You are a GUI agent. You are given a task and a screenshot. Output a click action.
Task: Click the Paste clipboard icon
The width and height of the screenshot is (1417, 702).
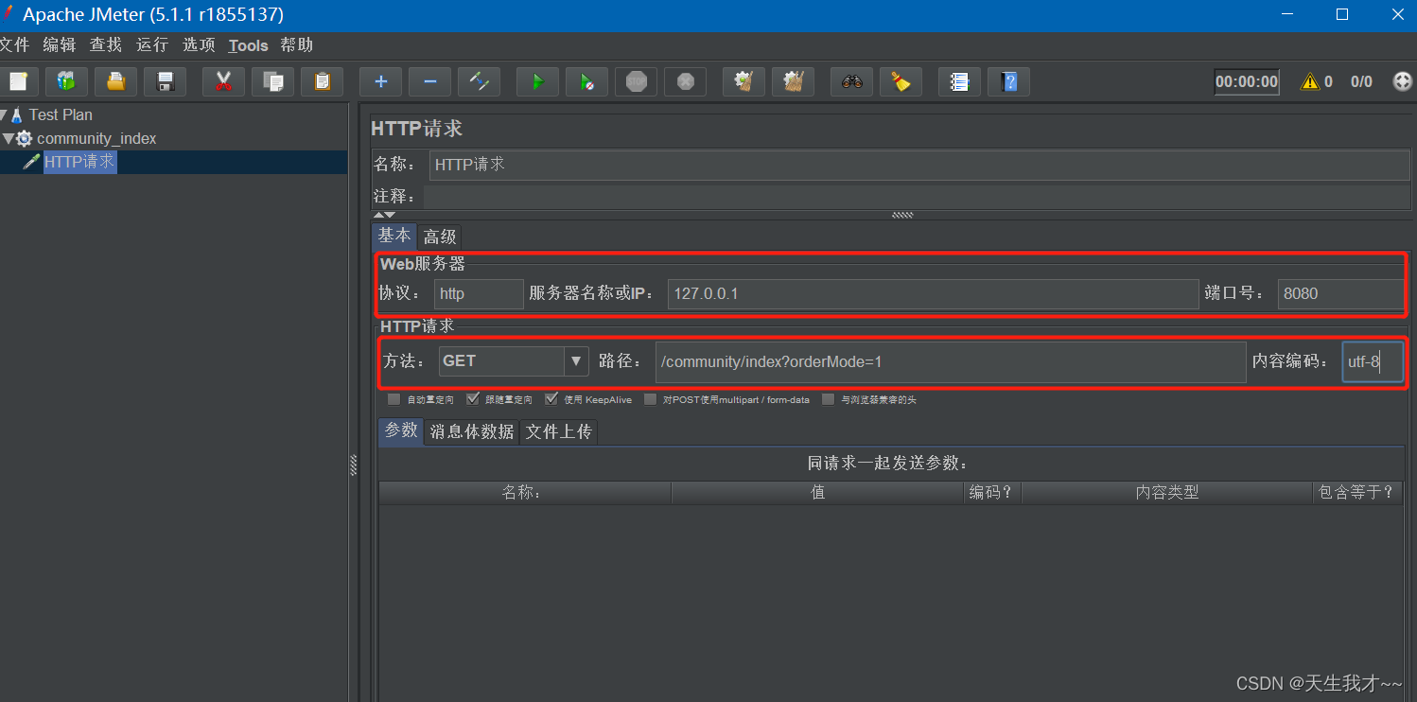pyautogui.click(x=322, y=81)
